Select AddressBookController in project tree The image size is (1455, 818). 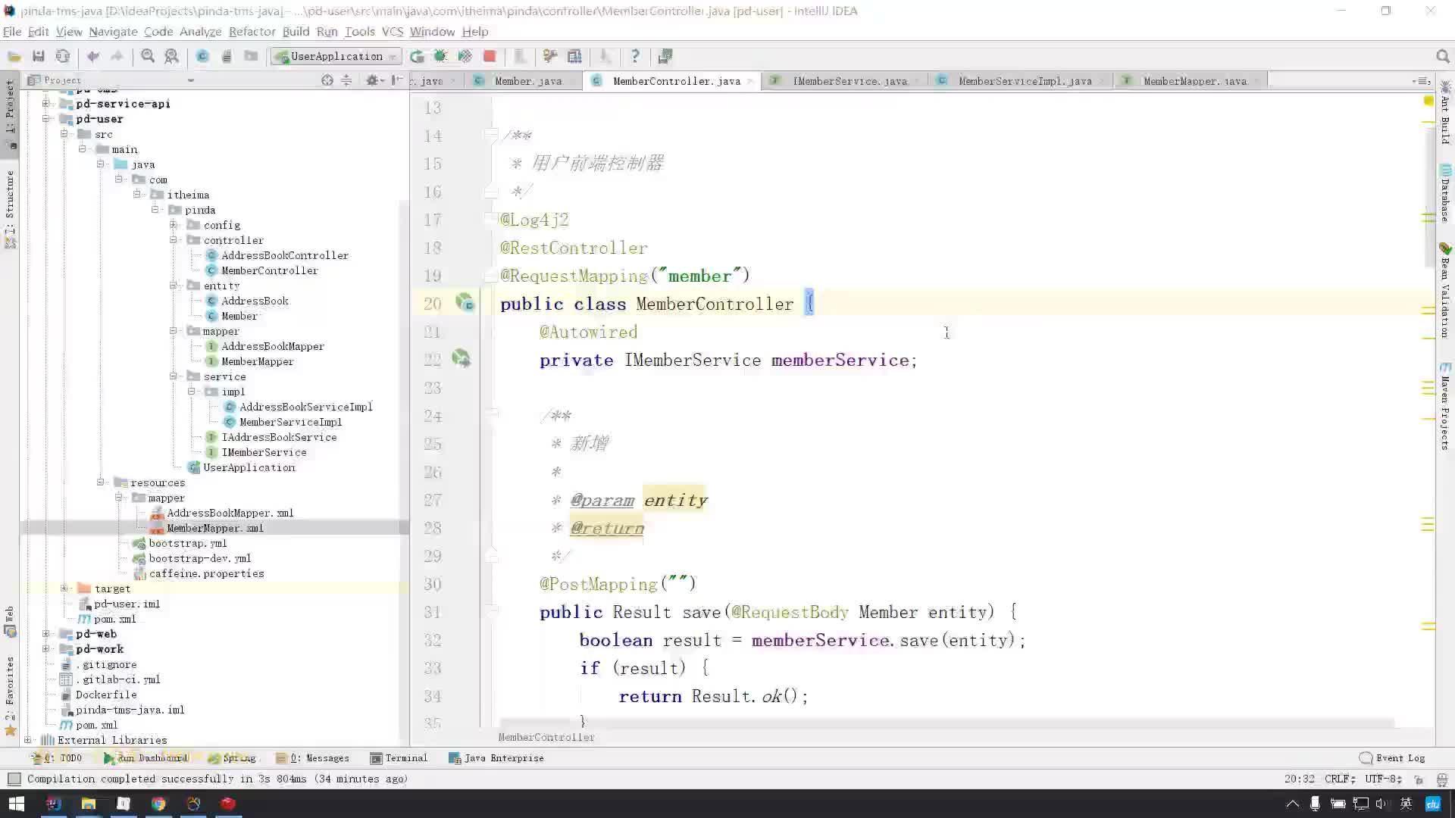click(284, 255)
